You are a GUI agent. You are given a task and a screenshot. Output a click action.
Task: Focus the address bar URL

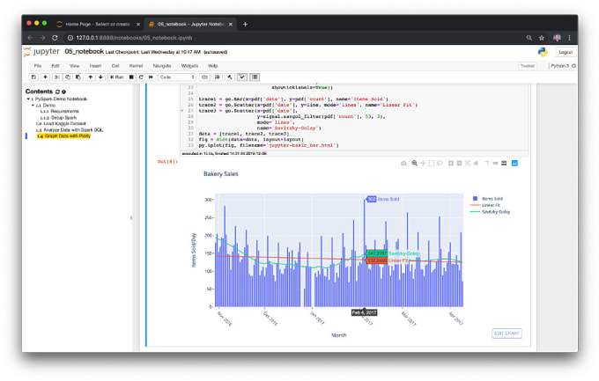click(x=134, y=38)
